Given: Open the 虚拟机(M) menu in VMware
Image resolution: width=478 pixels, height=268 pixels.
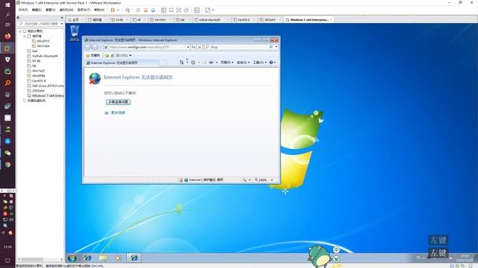Looking at the screenshot, I should (66, 10).
